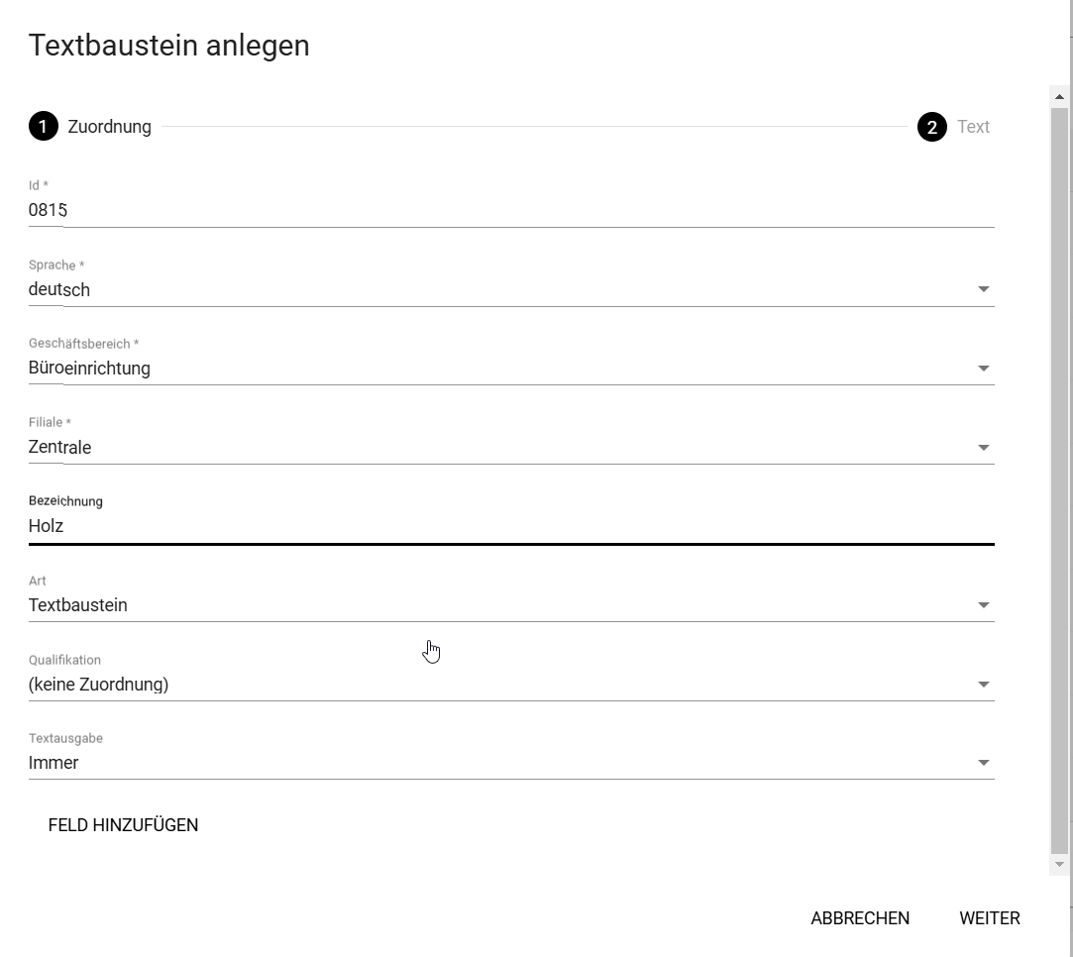The width and height of the screenshot is (1073, 957).
Task: Click the step 2 circle icon
Action: (932, 127)
